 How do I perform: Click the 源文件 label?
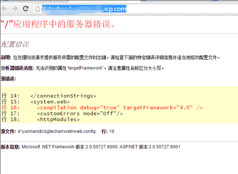pyautogui.click(x=8, y=131)
